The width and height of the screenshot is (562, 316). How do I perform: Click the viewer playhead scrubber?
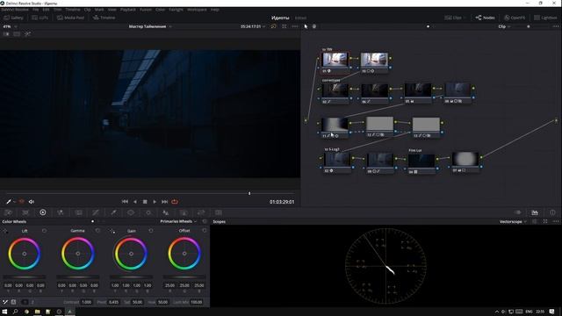(x=249, y=193)
